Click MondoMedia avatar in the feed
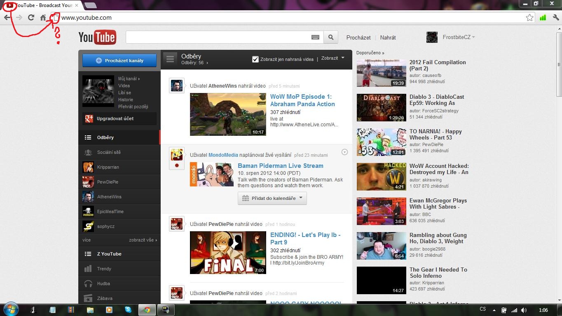This screenshot has width=562, height=316. [x=177, y=154]
